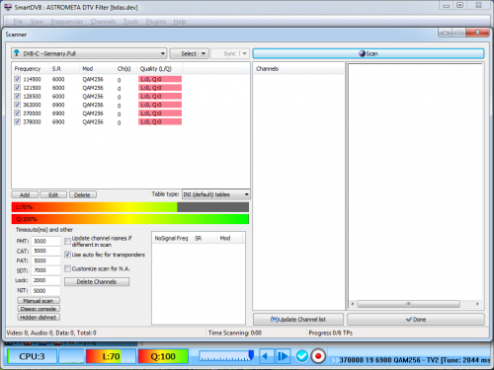The height and width of the screenshot is (370, 494).
Task: Click the SDT timeout field
Action: pyautogui.click(x=45, y=270)
